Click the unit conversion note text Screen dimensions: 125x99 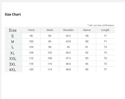tap(101, 25)
